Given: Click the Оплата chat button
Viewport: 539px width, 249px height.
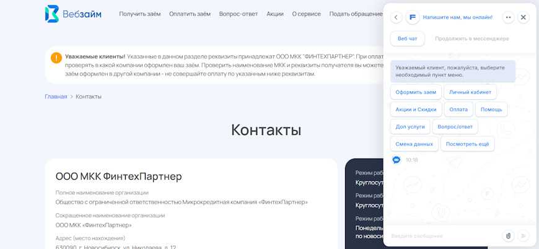Looking at the screenshot, I should click(458, 109).
